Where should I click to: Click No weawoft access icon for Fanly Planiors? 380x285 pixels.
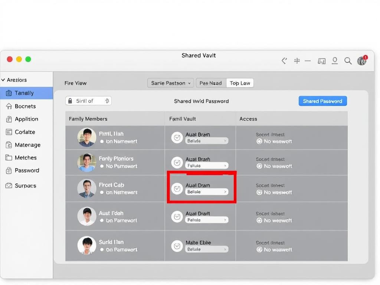pyautogui.click(x=259, y=166)
